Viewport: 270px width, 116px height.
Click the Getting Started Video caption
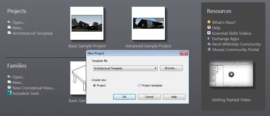[231, 100]
